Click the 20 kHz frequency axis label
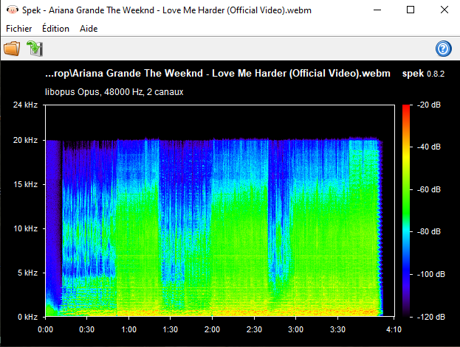Viewport: 460px width, 347px height. pos(25,141)
